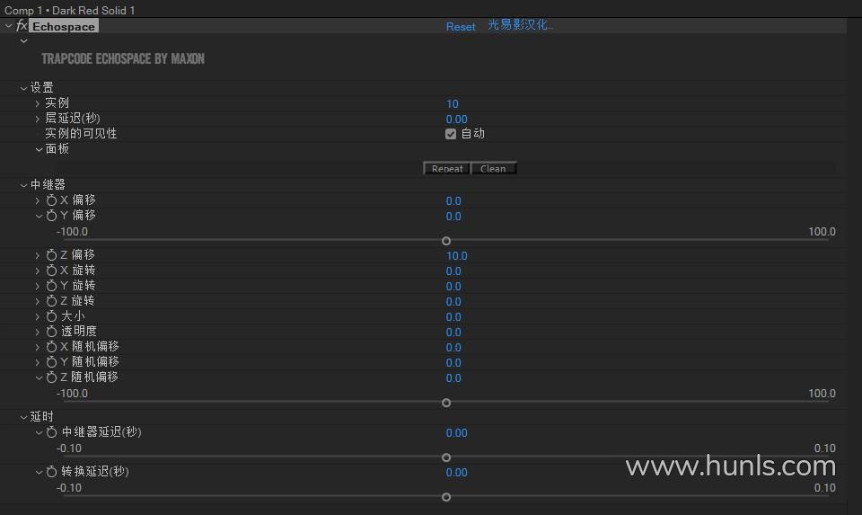Image resolution: width=862 pixels, height=515 pixels.
Task: Click the Y 偏移 slider handle
Action: pyautogui.click(x=446, y=241)
